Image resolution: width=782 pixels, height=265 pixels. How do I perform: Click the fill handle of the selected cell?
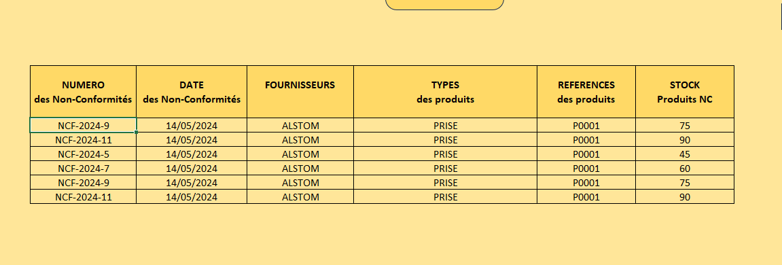point(136,132)
